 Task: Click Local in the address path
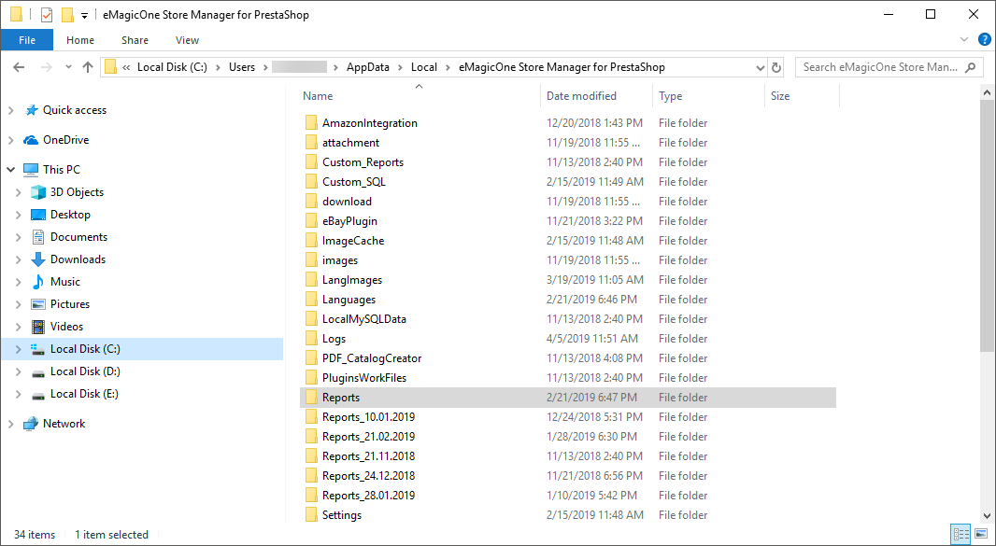pos(423,67)
